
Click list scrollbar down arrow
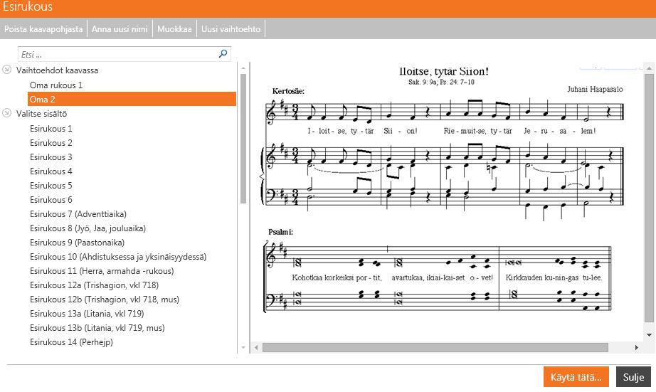click(243, 347)
